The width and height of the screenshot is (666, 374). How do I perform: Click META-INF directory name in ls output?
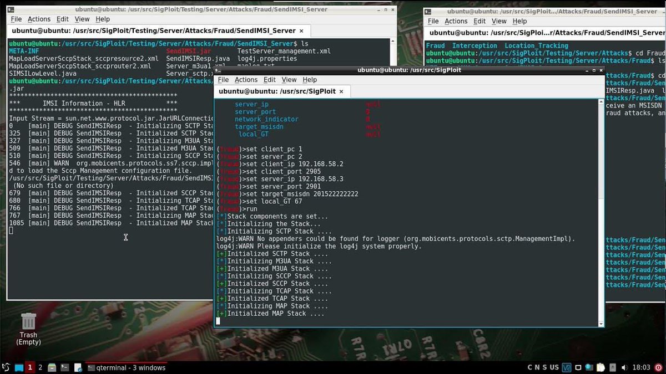pyautogui.click(x=24, y=51)
